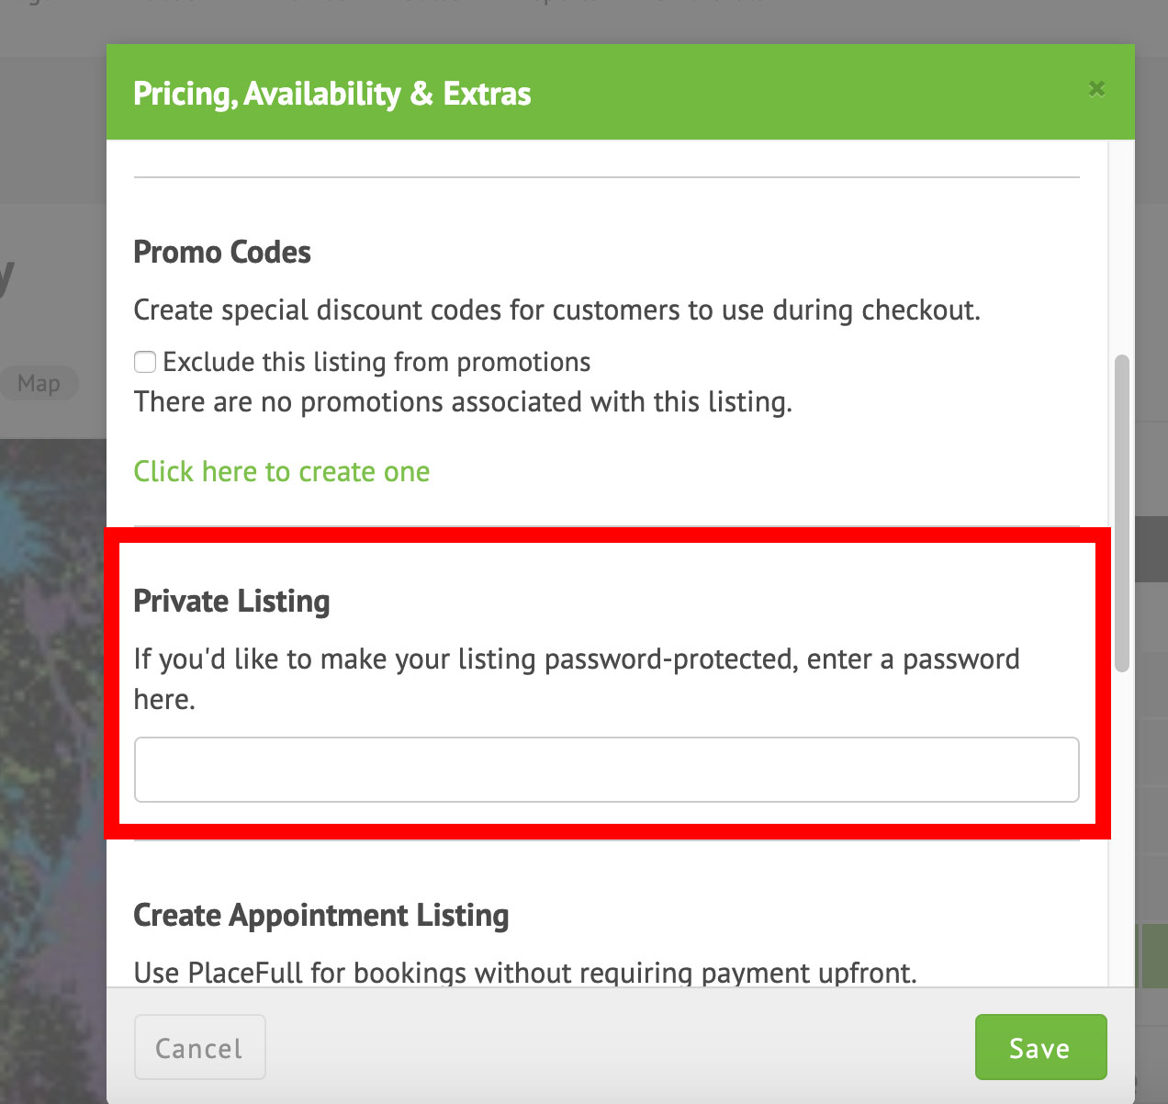The width and height of the screenshot is (1168, 1104).
Task: Click the Cancel button
Action: pos(200,1047)
